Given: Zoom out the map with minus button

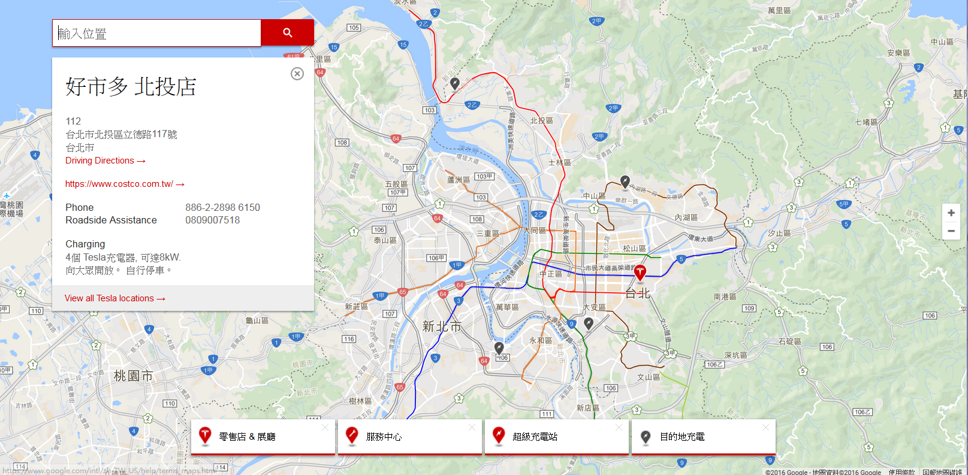Looking at the screenshot, I should (951, 231).
